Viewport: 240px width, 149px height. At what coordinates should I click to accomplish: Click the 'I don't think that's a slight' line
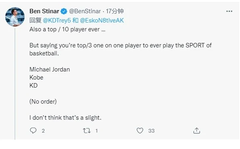tap(65, 118)
